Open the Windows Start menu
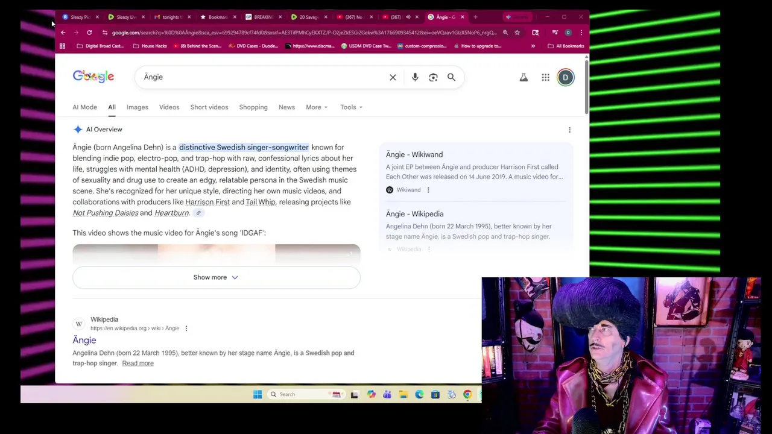Viewport: 772px width, 434px height. tap(258, 394)
